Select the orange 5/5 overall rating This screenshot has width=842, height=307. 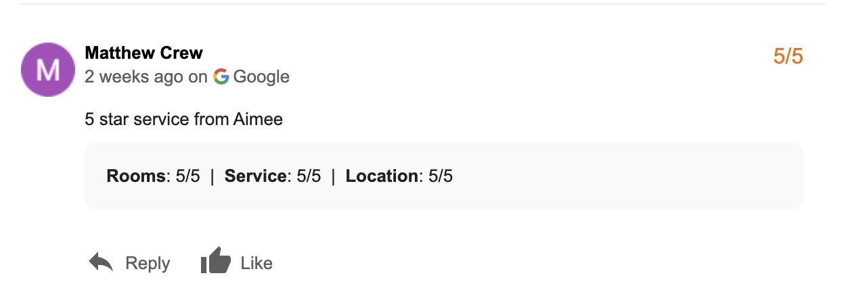[788, 57]
